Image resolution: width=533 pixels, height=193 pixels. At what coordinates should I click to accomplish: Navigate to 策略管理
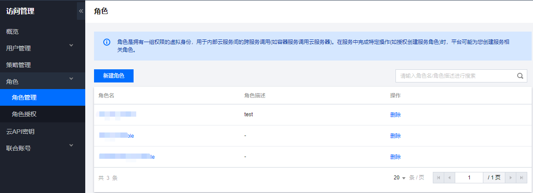pos(18,65)
